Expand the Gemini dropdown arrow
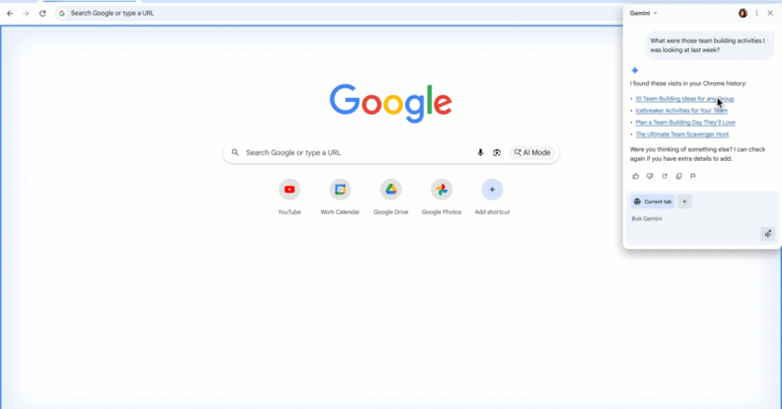The image size is (782, 409). click(655, 13)
